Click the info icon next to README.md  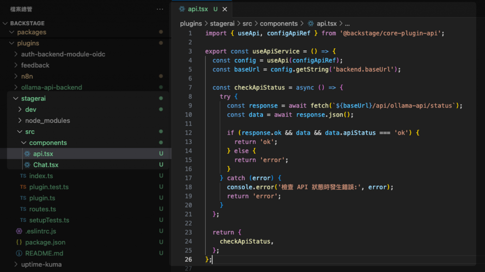[19, 254]
